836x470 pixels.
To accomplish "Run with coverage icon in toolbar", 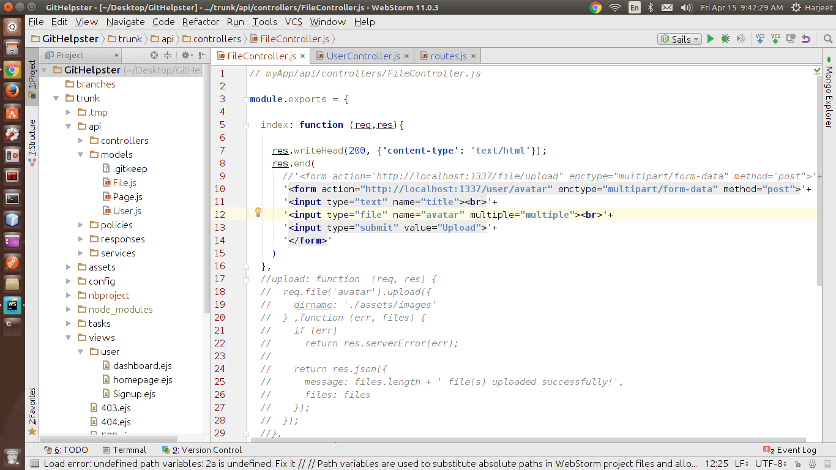I will point(741,39).
